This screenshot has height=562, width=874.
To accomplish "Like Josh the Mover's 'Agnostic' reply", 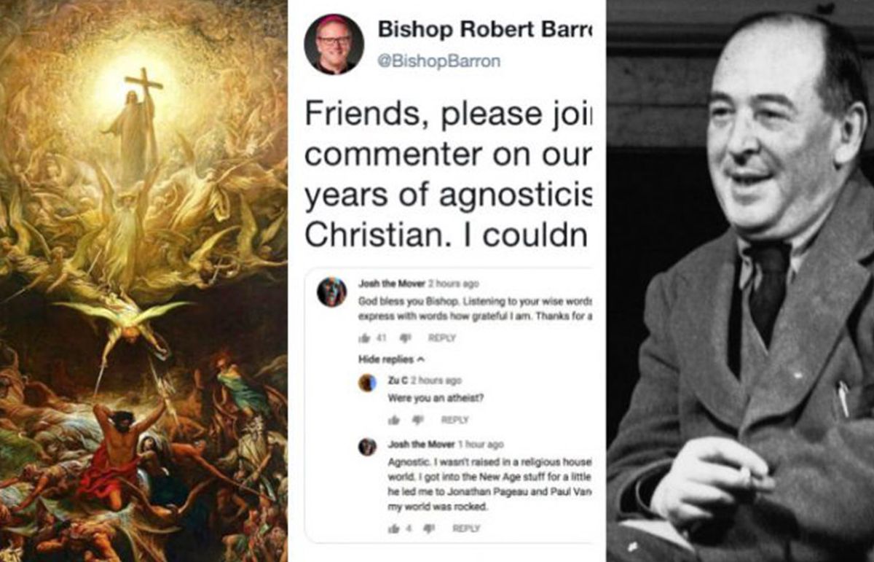I will coord(394,528).
